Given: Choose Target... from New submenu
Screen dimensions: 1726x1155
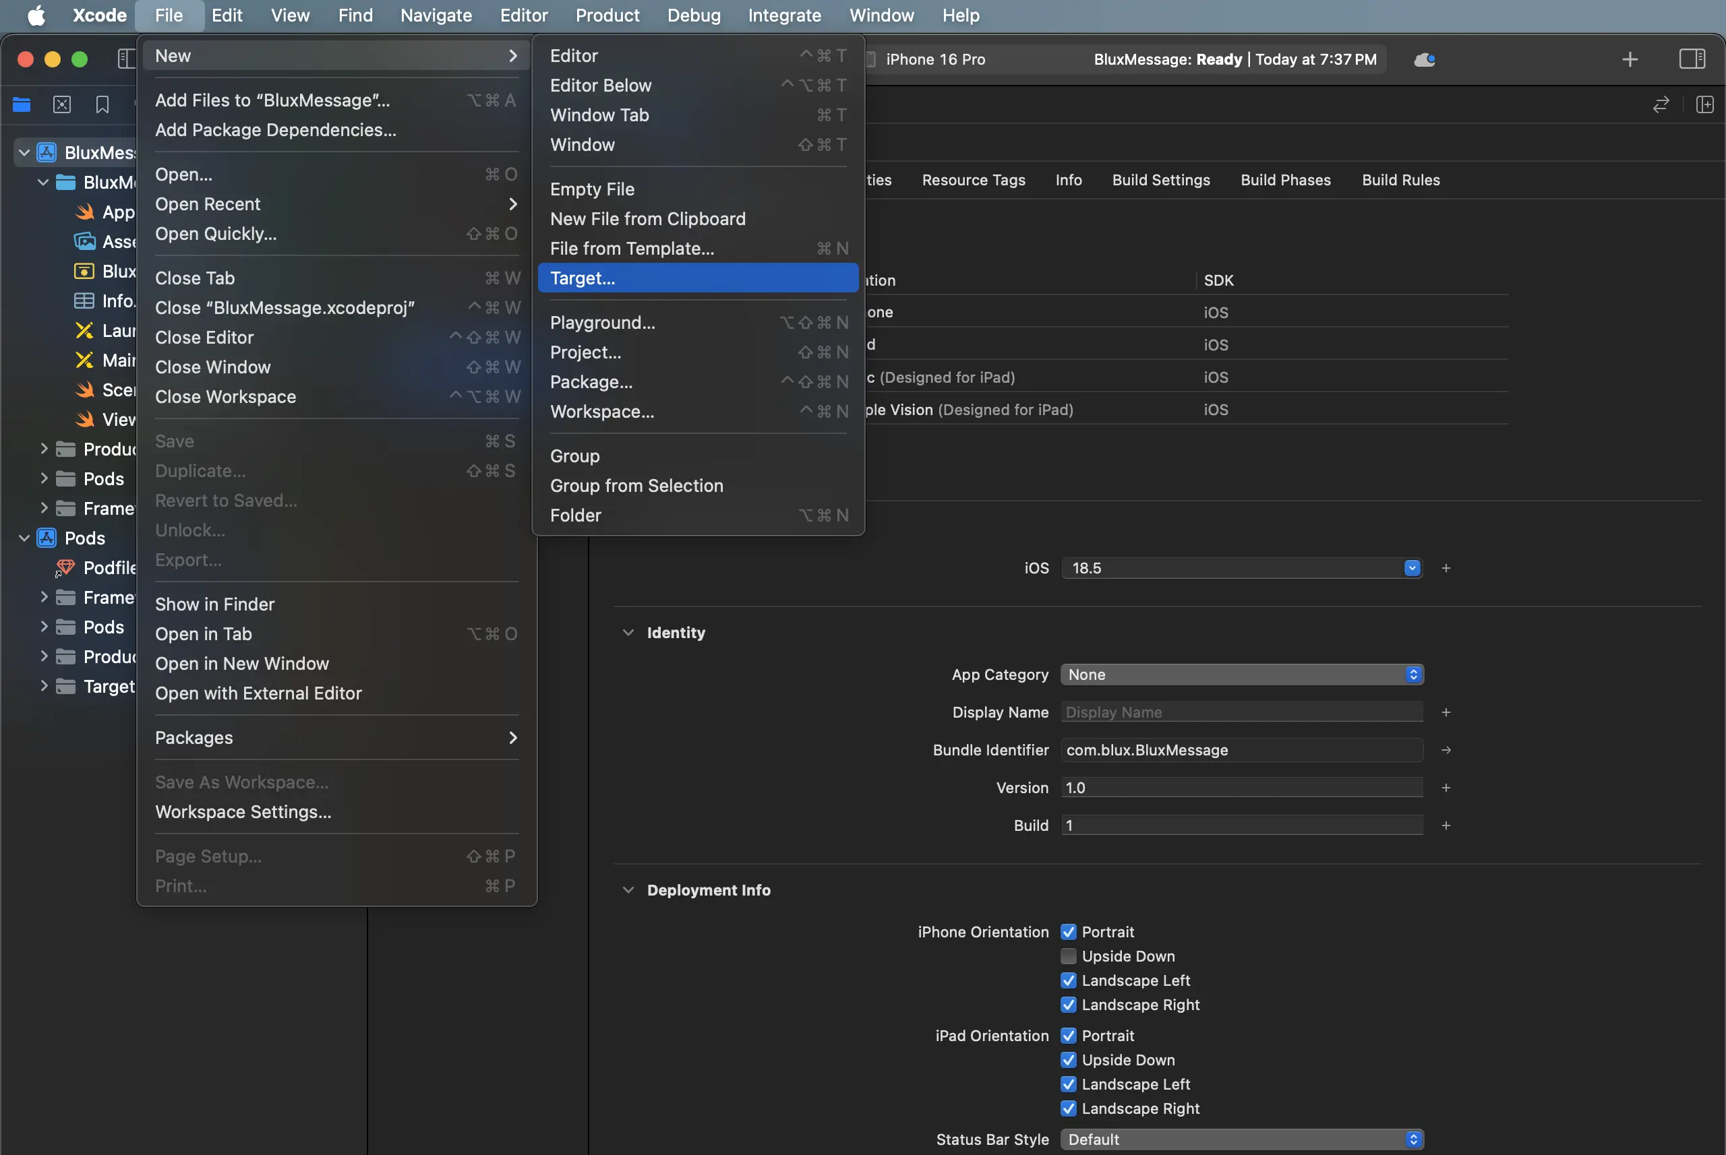Looking at the screenshot, I should coord(698,278).
